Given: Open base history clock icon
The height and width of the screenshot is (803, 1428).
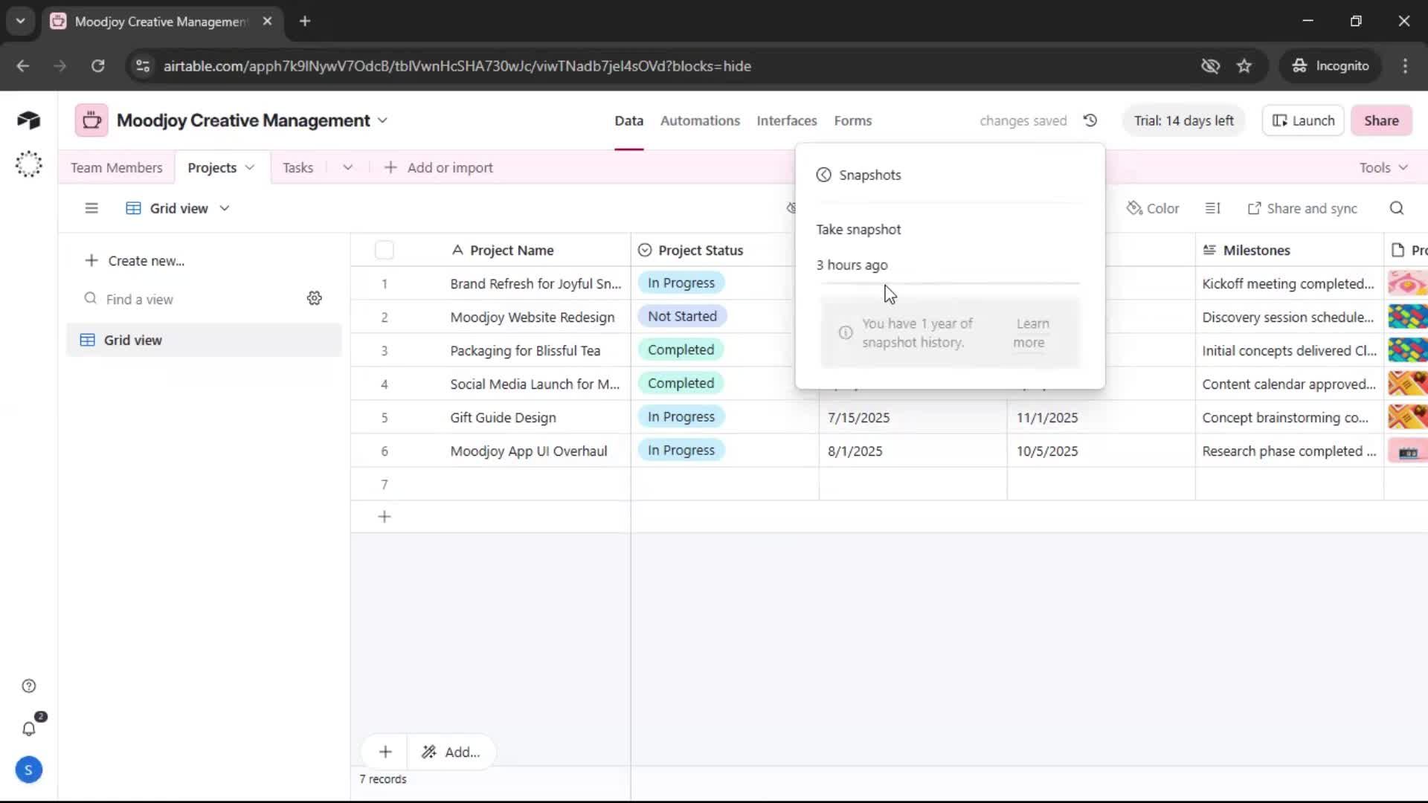Looking at the screenshot, I should point(1090,120).
